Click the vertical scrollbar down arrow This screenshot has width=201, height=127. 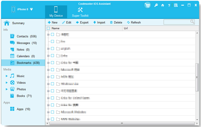197,120
